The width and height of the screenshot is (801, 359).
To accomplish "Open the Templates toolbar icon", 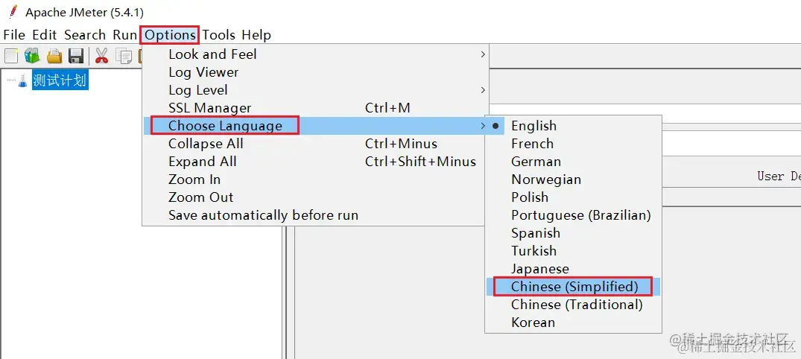I will [32, 56].
